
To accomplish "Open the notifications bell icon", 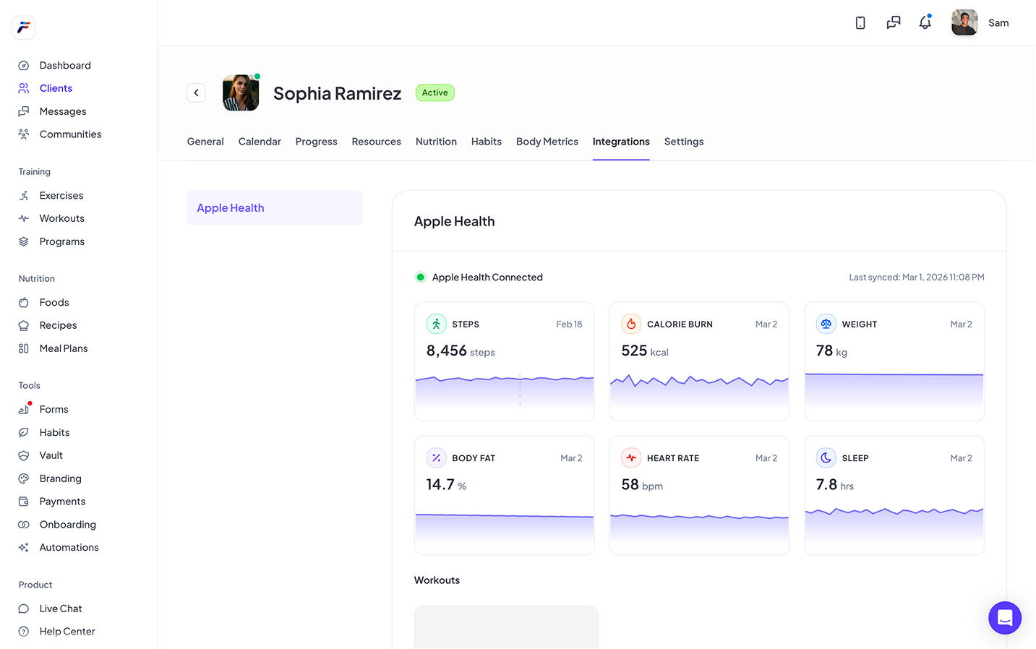I will [x=925, y=22].
